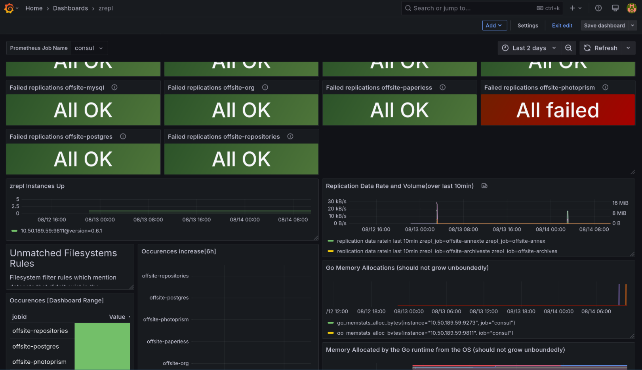642x370 pixels.
Task: Click the All OK offsite-postgres stat
Action: pyautogui.click(x=83, y=159)
